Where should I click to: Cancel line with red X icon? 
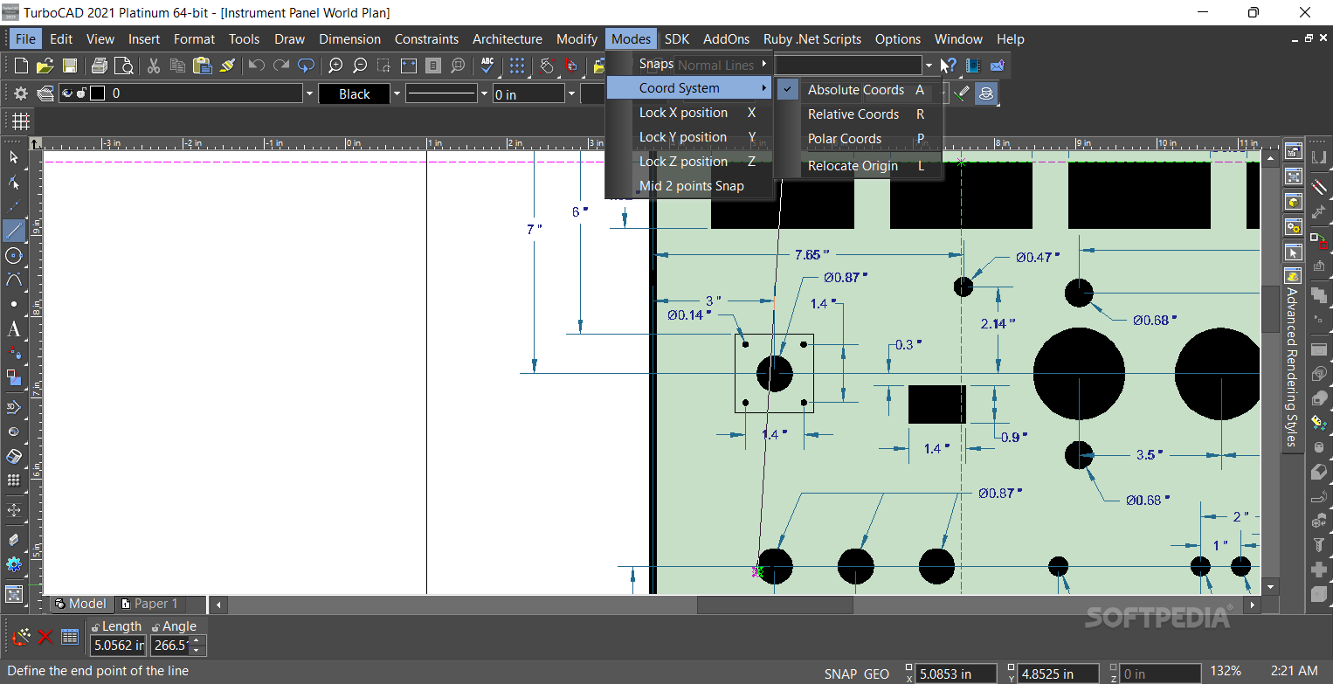[45, 637]
